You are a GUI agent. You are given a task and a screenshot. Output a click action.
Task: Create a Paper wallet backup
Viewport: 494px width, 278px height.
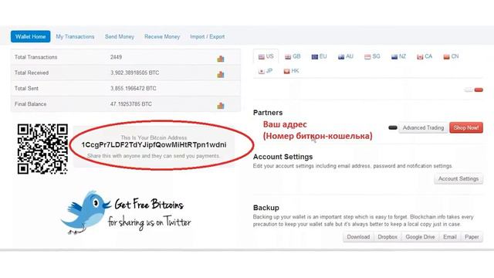(x=472, y=237)
